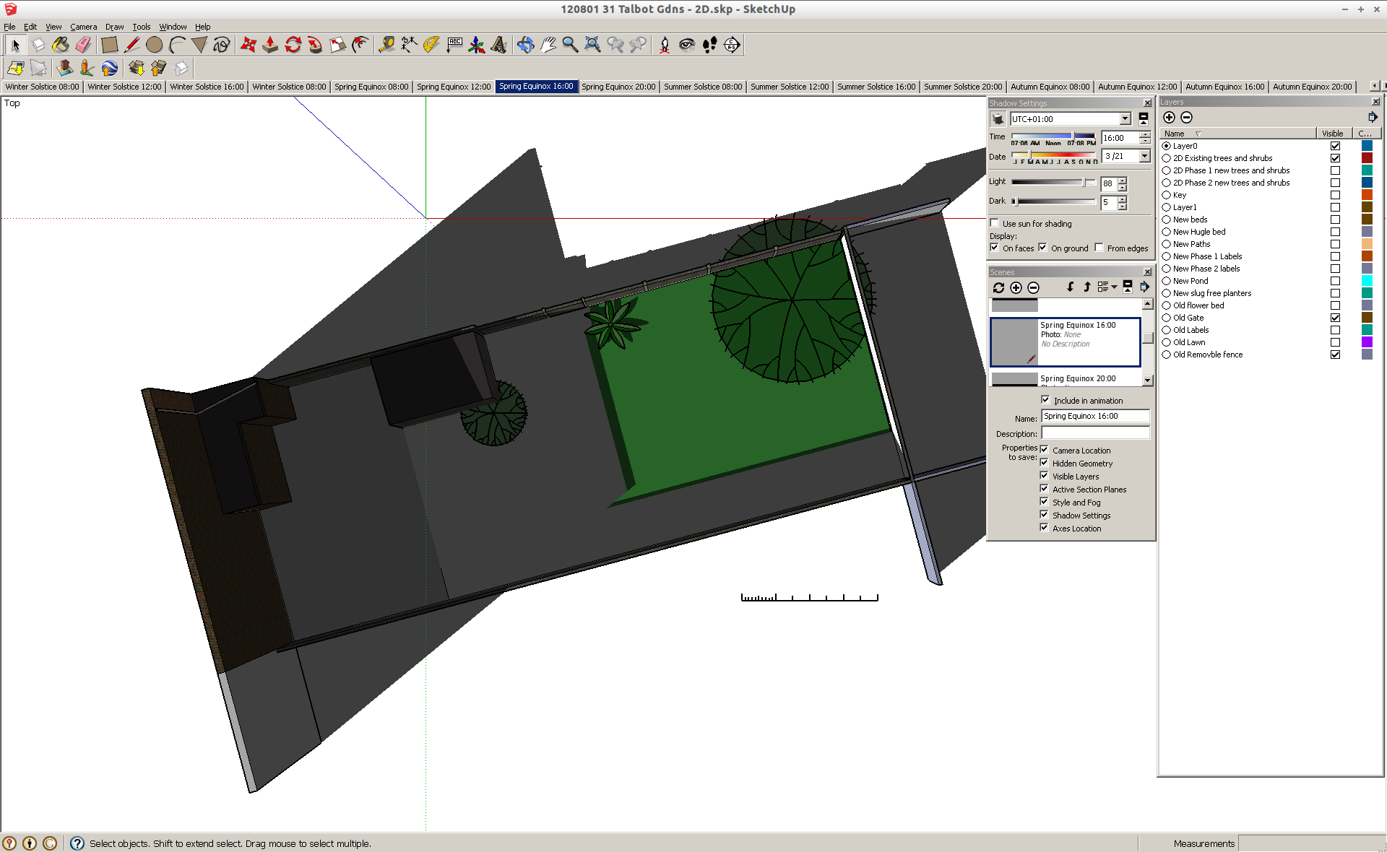
Task: Select the Push/Pull tool
Action: click(x=270, y=45)
